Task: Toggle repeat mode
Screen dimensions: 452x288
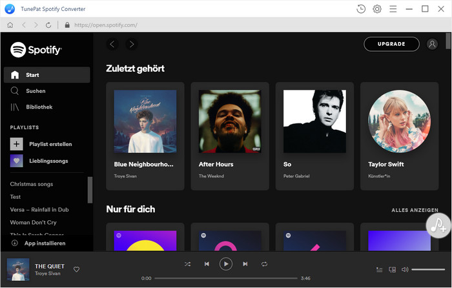Action: tap(264, 263)
